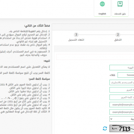Screen dimensions: 134x134
Task: Open دليل الخدمات services guide
Action: point(120,8)
